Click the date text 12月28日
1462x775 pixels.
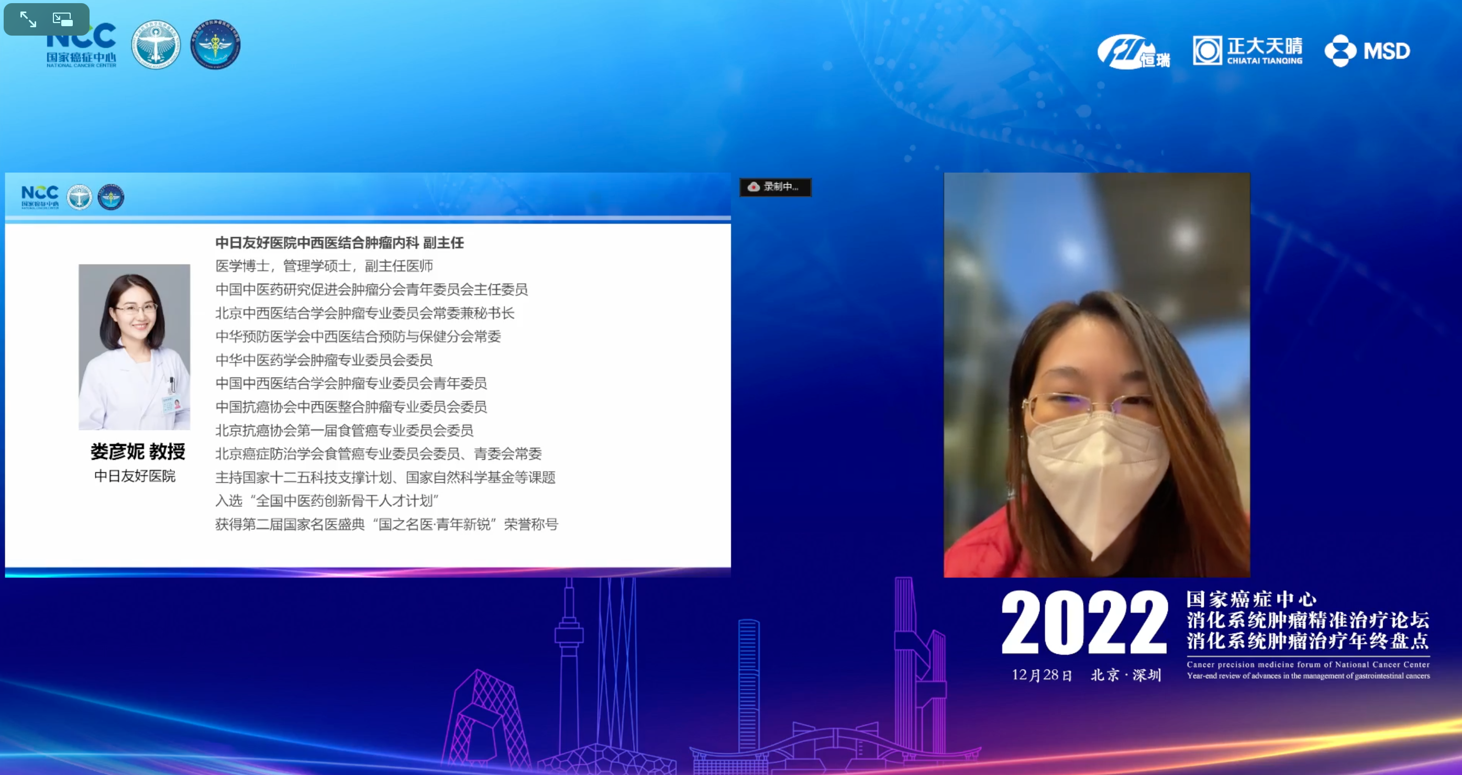click(x=1042, y=675)
